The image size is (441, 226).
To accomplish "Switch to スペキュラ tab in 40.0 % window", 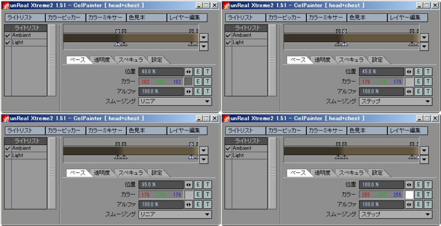I will (131, 60).
